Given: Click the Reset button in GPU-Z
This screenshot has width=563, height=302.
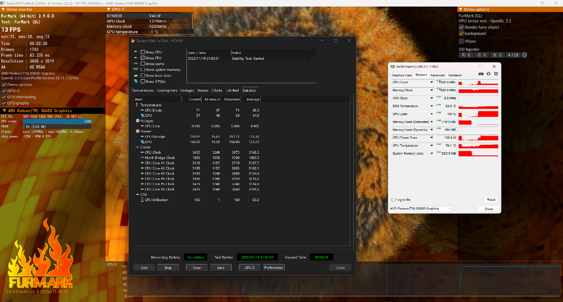Looking at the screenshot, I should pyautogui.click(x=491, y=199).
